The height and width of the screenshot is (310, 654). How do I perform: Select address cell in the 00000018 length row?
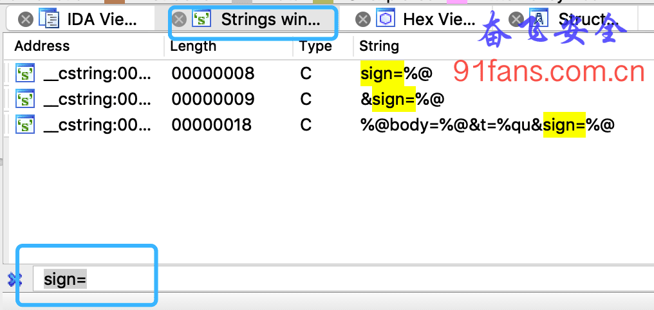coord(97,125)
